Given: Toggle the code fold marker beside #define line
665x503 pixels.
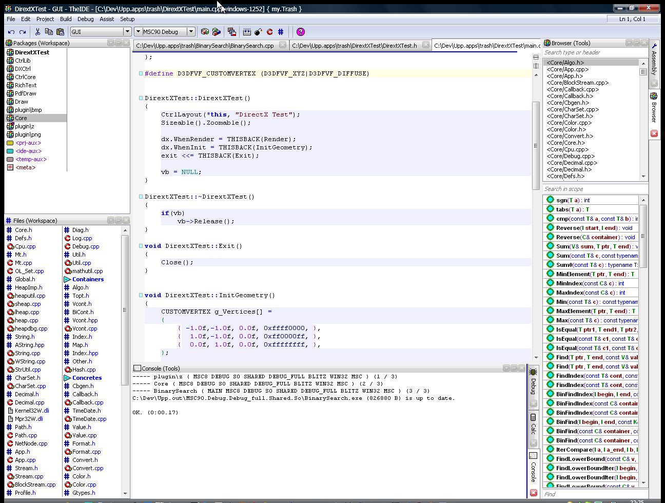Looking at the screenshot, I should click(x=141, y=73).
